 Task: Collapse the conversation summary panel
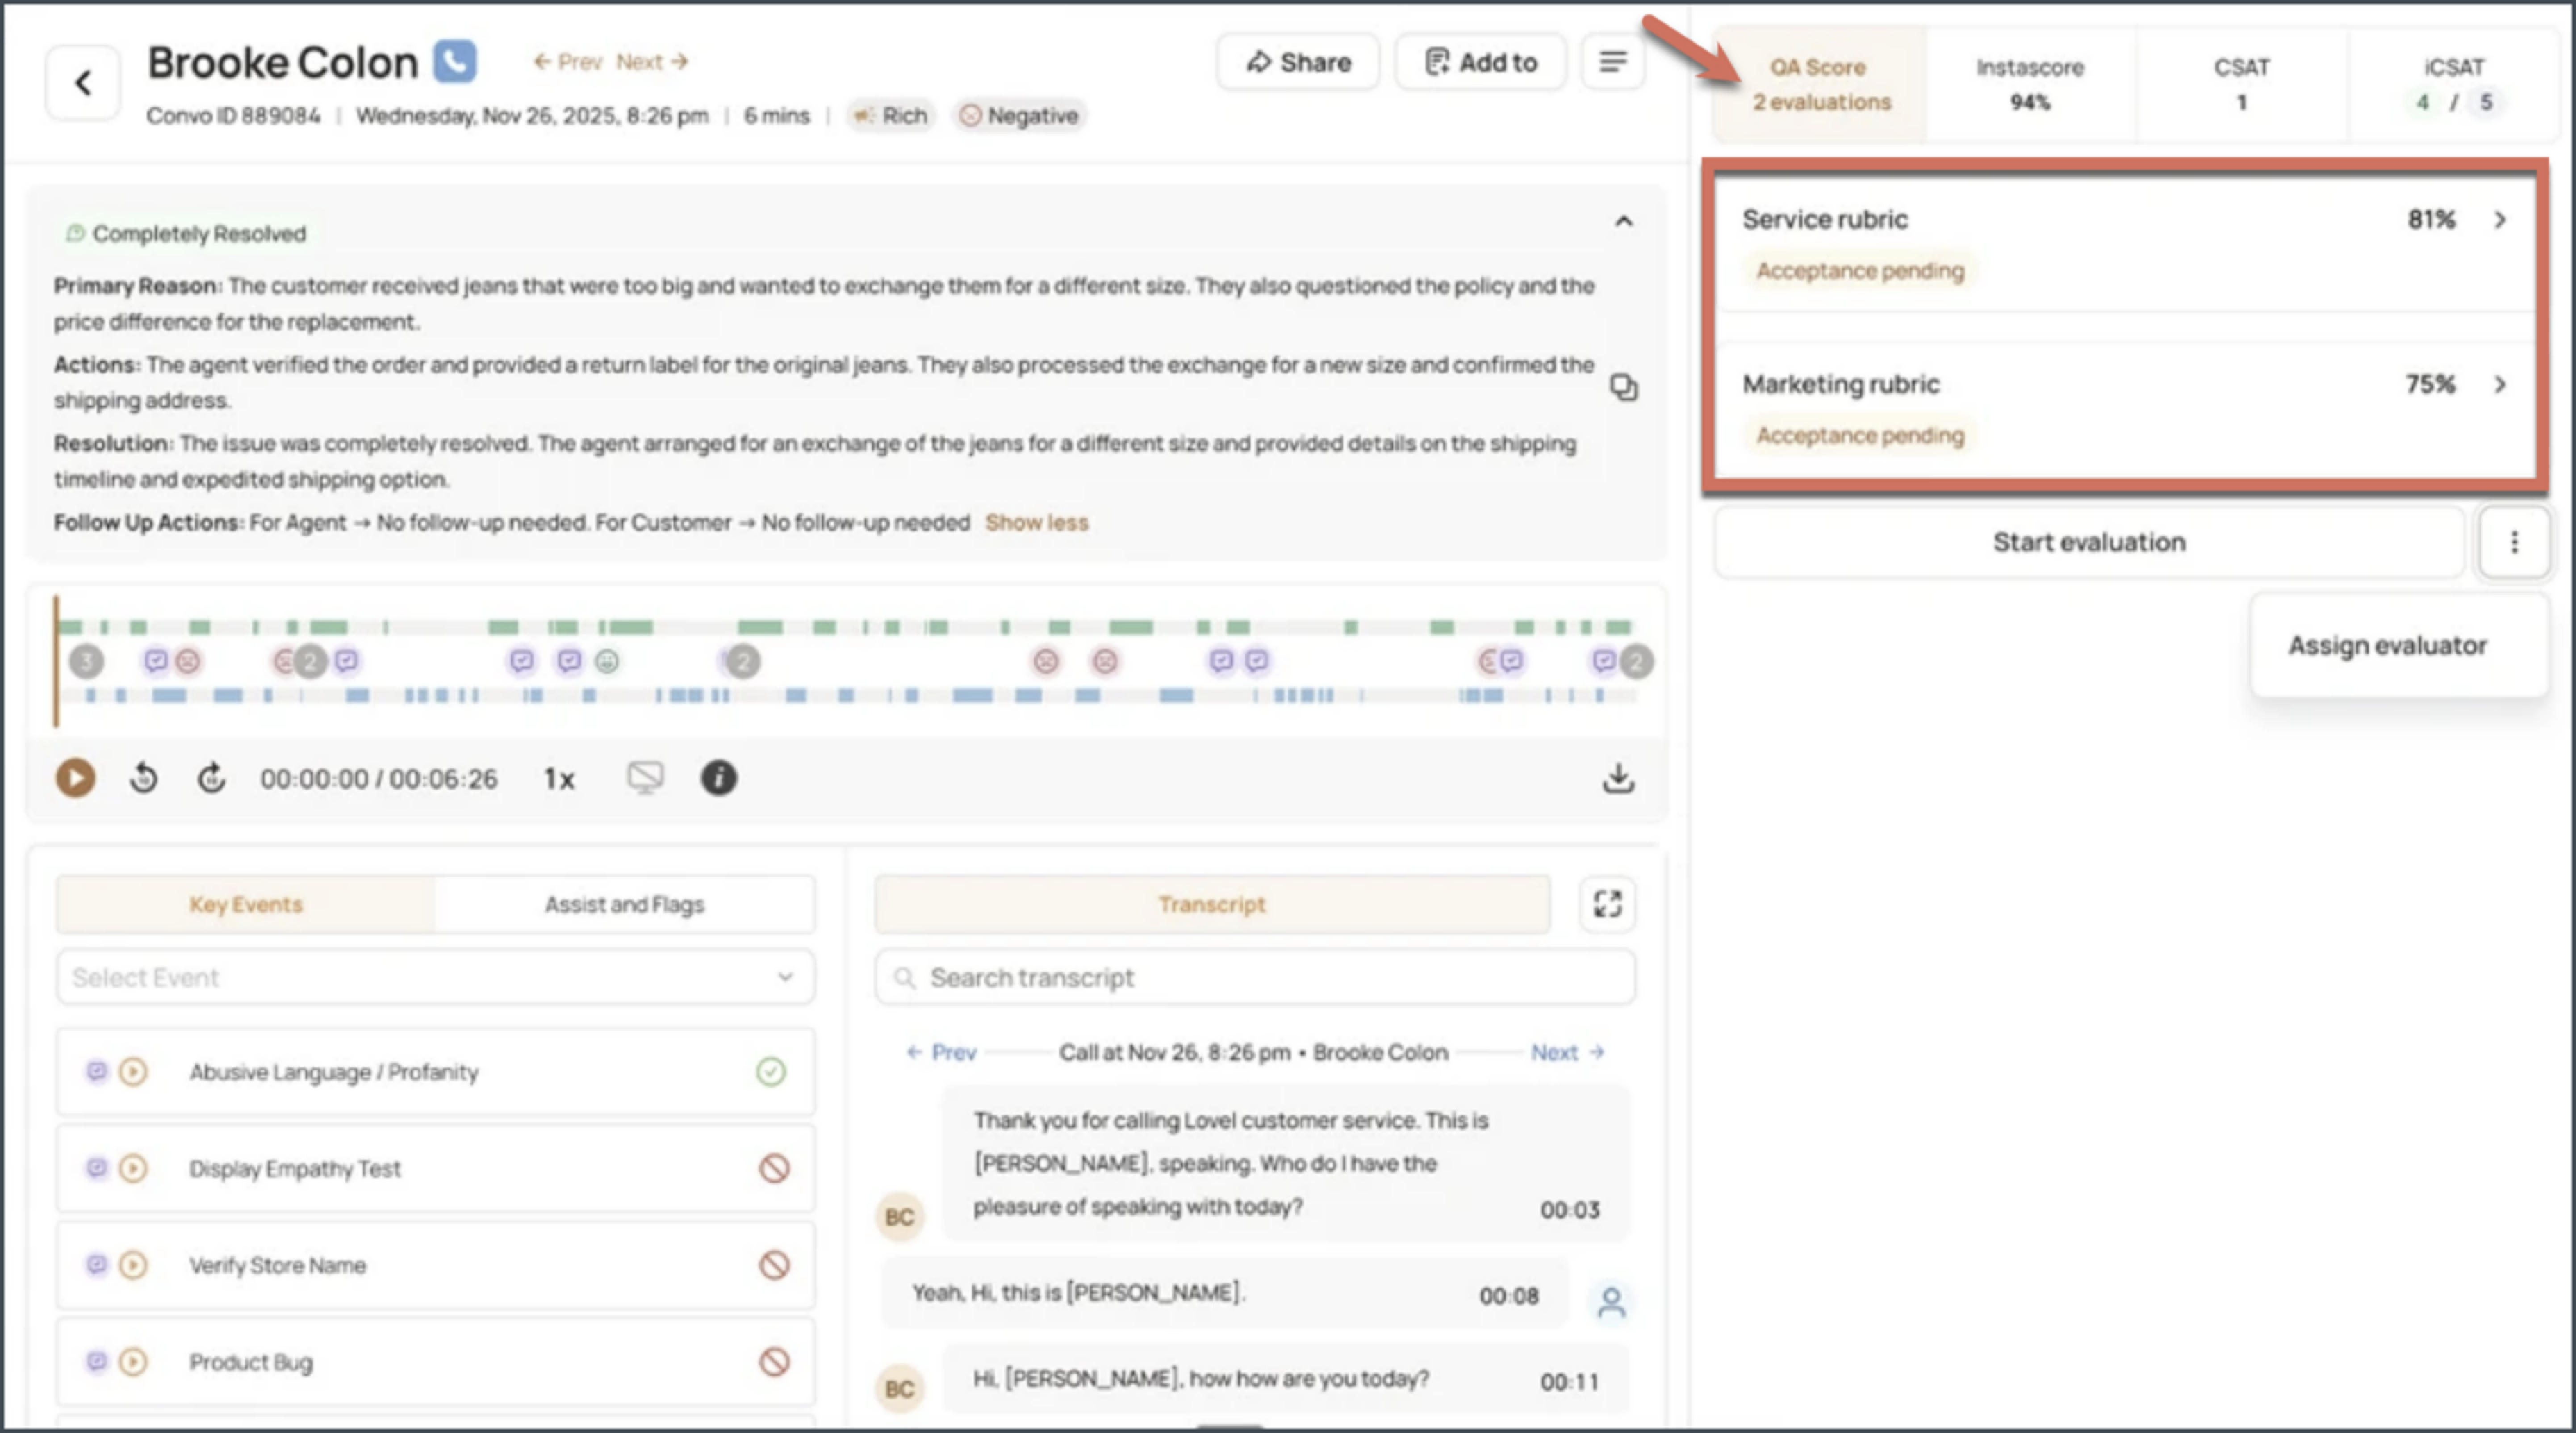1623,221
